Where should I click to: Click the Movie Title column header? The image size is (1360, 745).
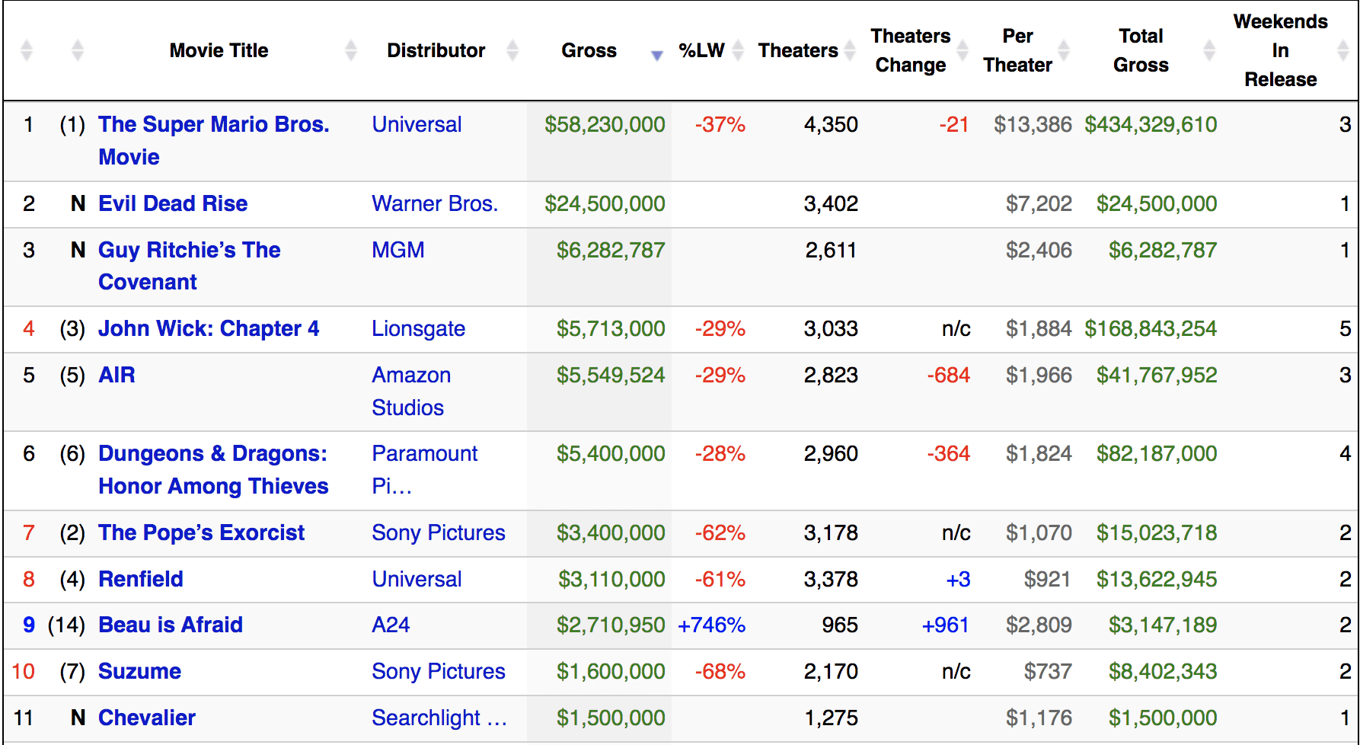(x=219, y=50)
